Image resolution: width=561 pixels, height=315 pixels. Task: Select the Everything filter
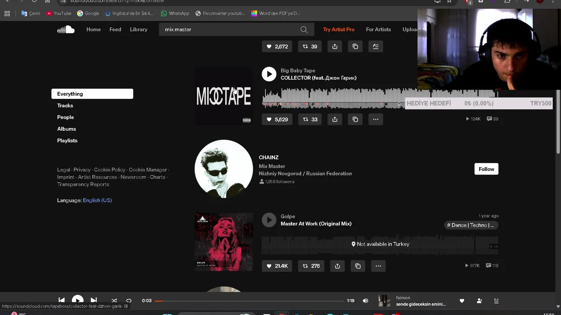coord(92,94)
